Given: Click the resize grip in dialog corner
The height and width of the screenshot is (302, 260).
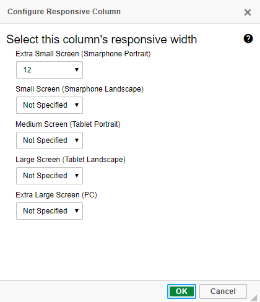Looking at the screenshot, I should 254,298.
